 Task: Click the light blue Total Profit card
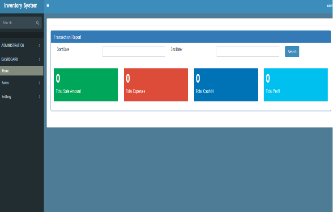click(295, 85)
